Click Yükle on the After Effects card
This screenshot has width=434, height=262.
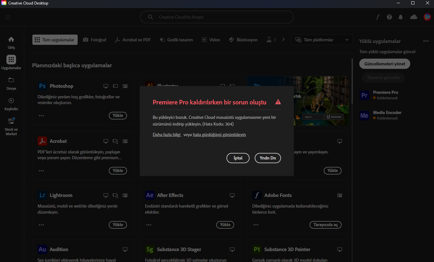point(225,225)
